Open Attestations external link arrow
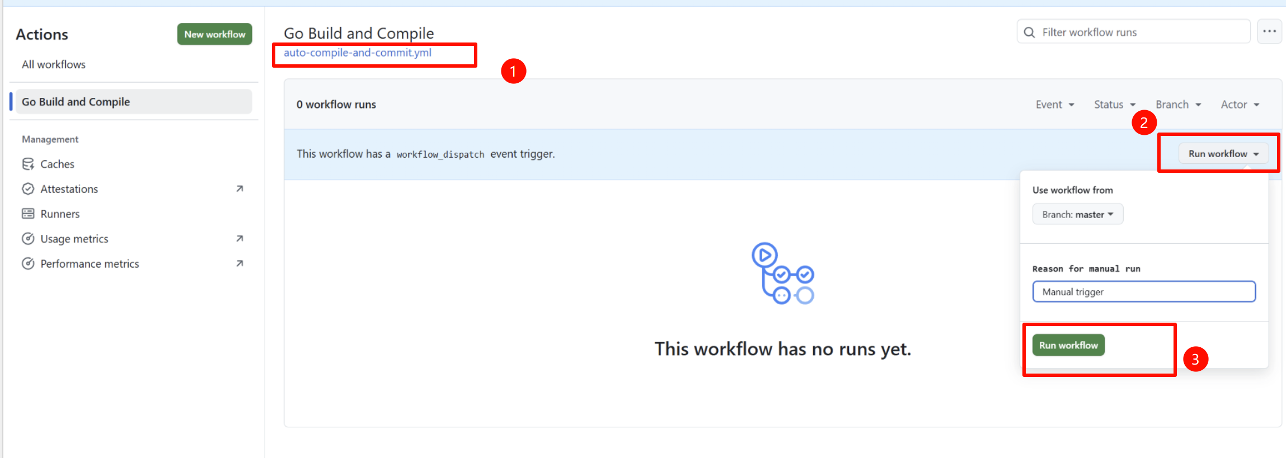This screenshot has height=458, width=1286. 240,189
